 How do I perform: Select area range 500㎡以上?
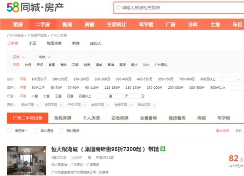pyautogui.click(x=218, y=88)
